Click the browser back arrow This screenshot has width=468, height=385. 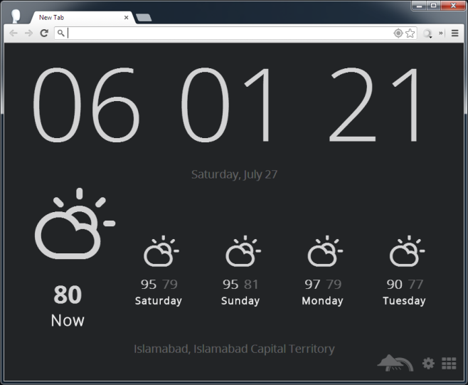tap(14, 33)
